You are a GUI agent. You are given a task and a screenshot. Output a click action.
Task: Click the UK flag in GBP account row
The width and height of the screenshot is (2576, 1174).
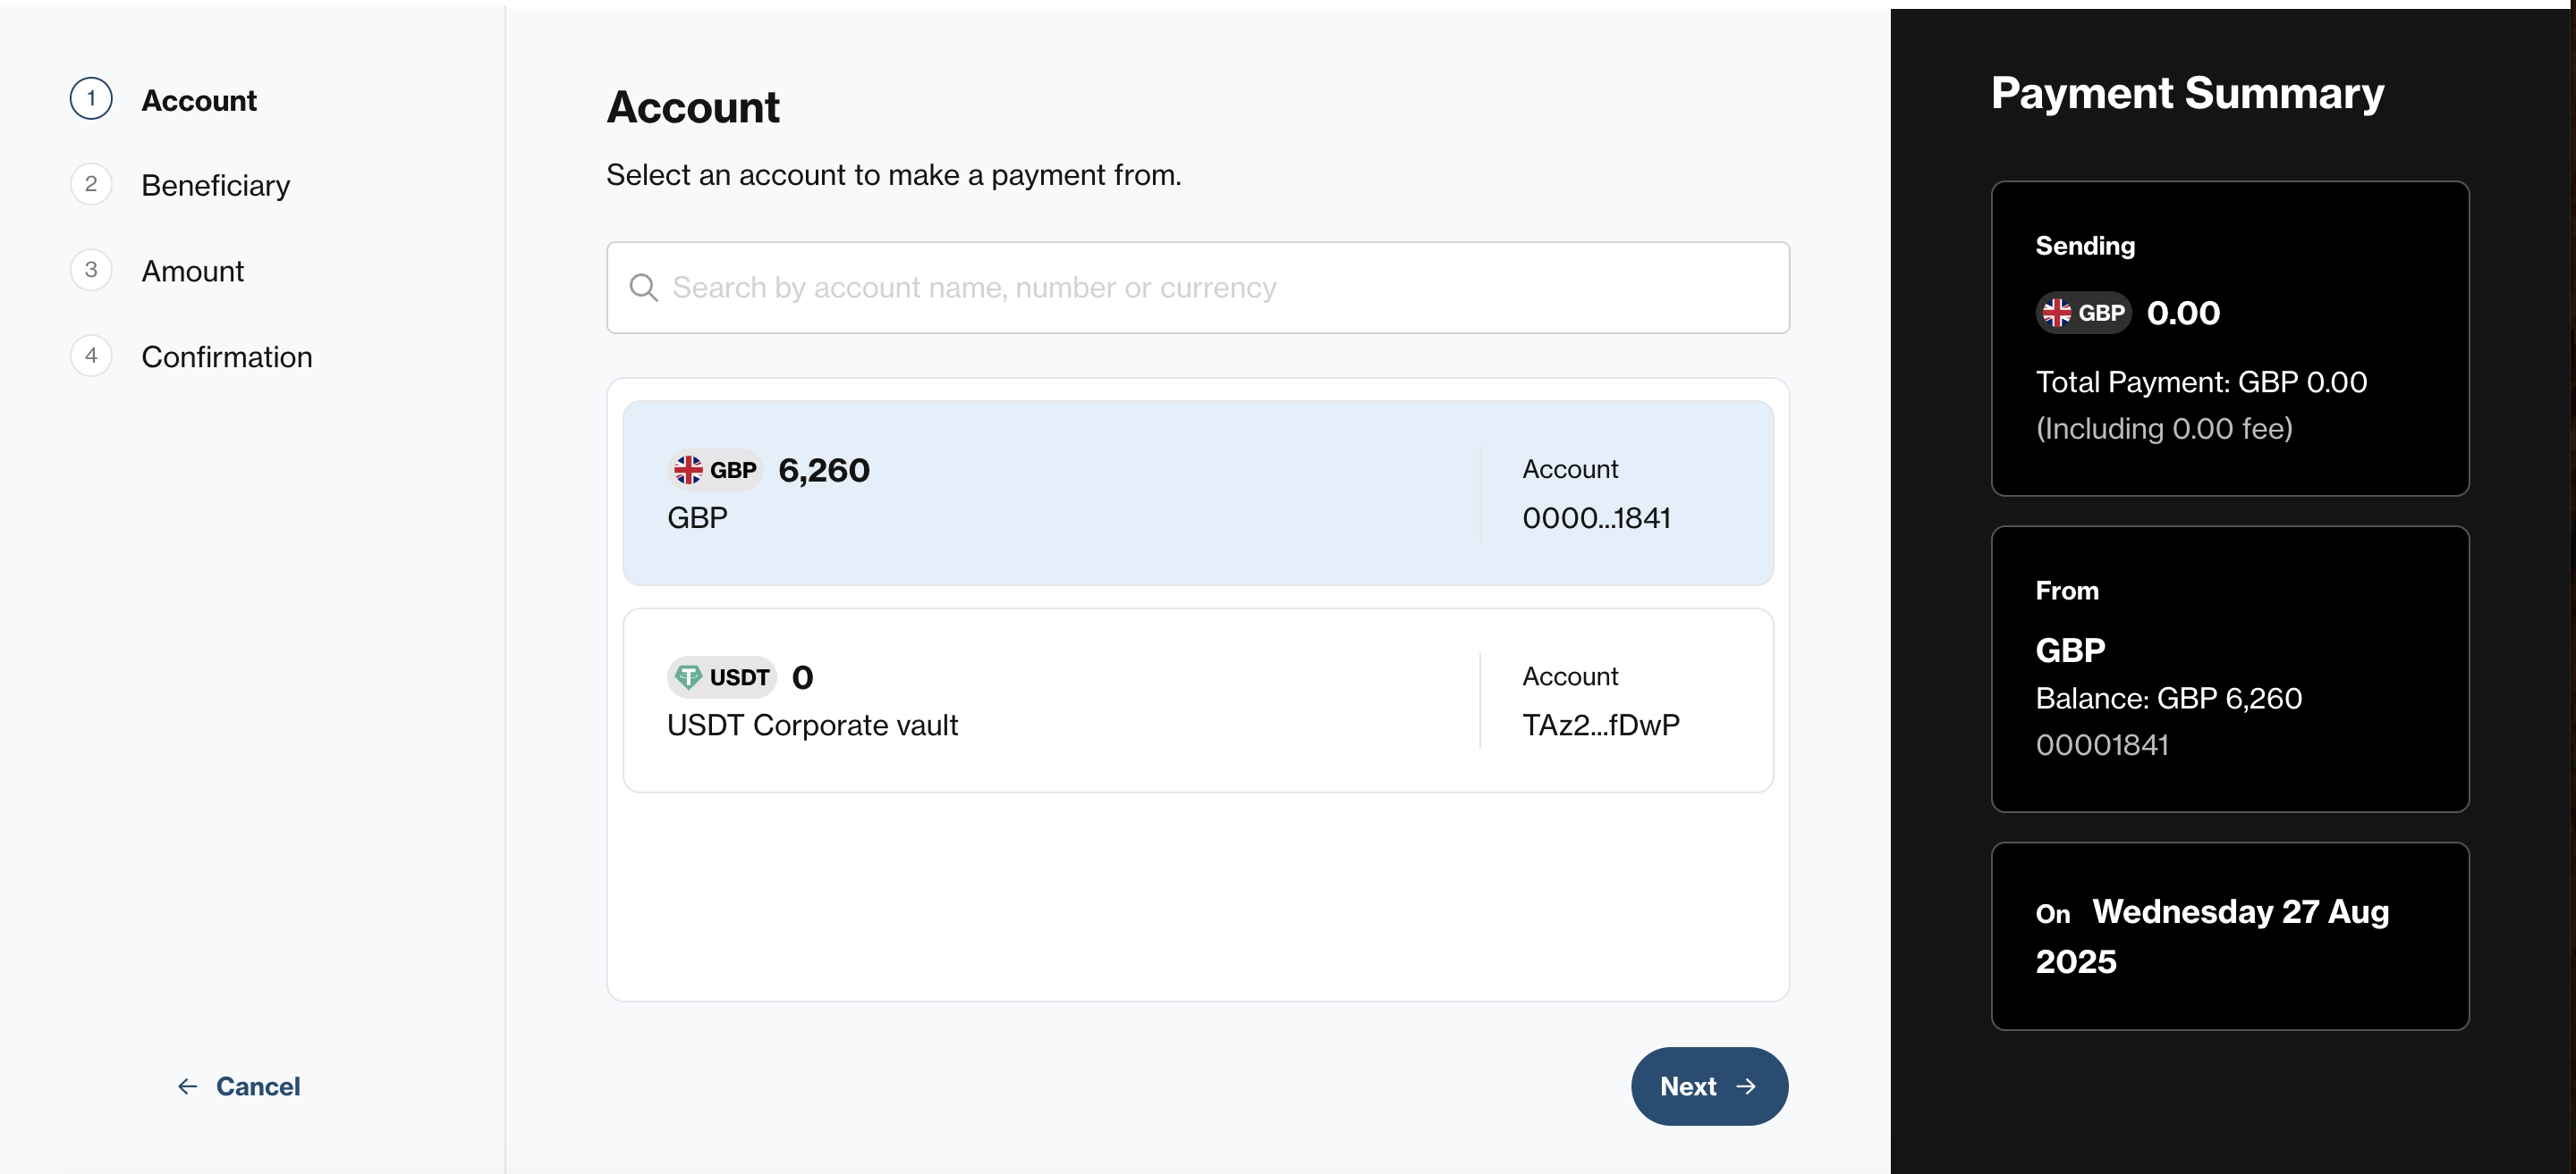point(688,470)
